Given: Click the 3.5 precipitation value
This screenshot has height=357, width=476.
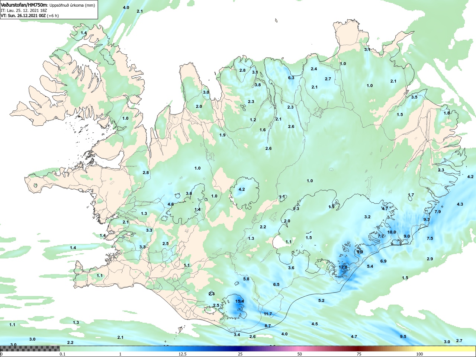Looking at the screenshot, I should coord(414,97).
